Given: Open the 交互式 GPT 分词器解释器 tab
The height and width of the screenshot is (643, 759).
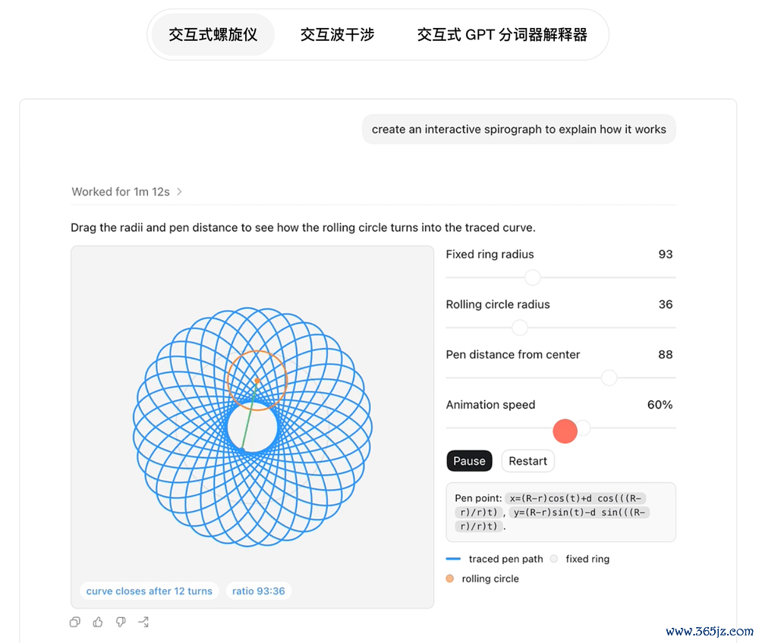Looking at the screenshot, I should coord(502,35).
